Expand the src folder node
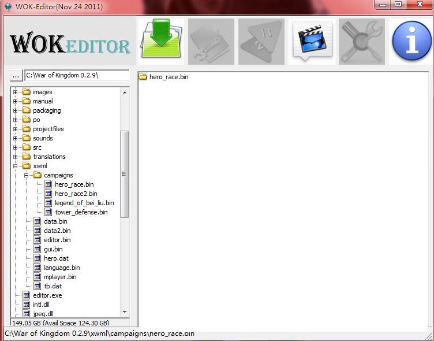This screenshot has height=341, width=434. pos(15,147)
